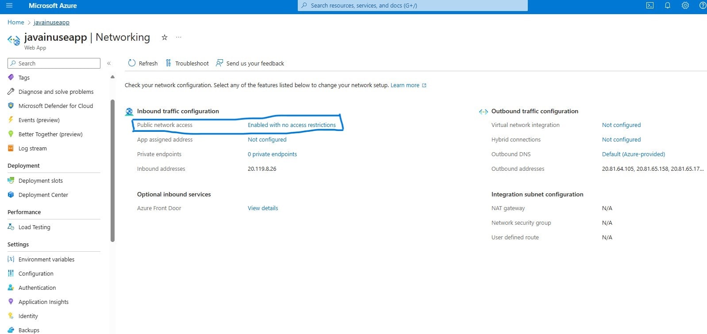Screen dimensions: 707x334
Task: Collapse the sidebar with double chevron
Action: click(x=109, y=63)
